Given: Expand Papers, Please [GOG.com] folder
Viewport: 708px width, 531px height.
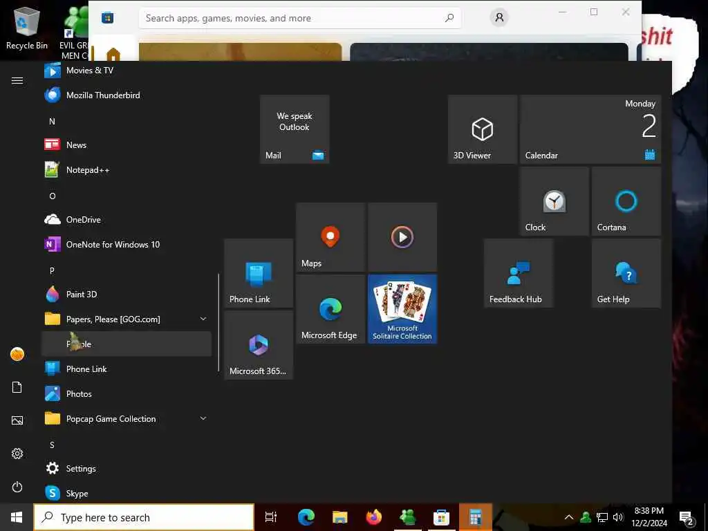Looking at the screenshot, I should coord(127,319).
